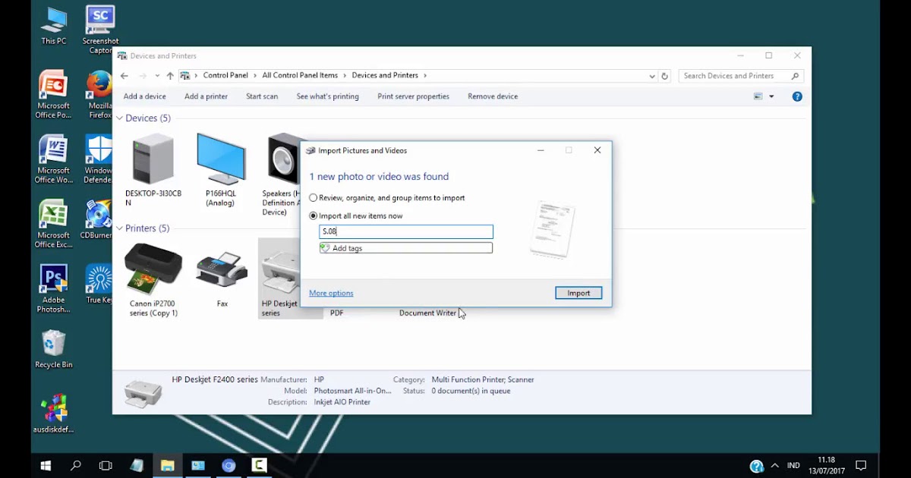Viewport: 911px width, 478px height.
Task: Click IND input language indicator
Action: (793, 465)
